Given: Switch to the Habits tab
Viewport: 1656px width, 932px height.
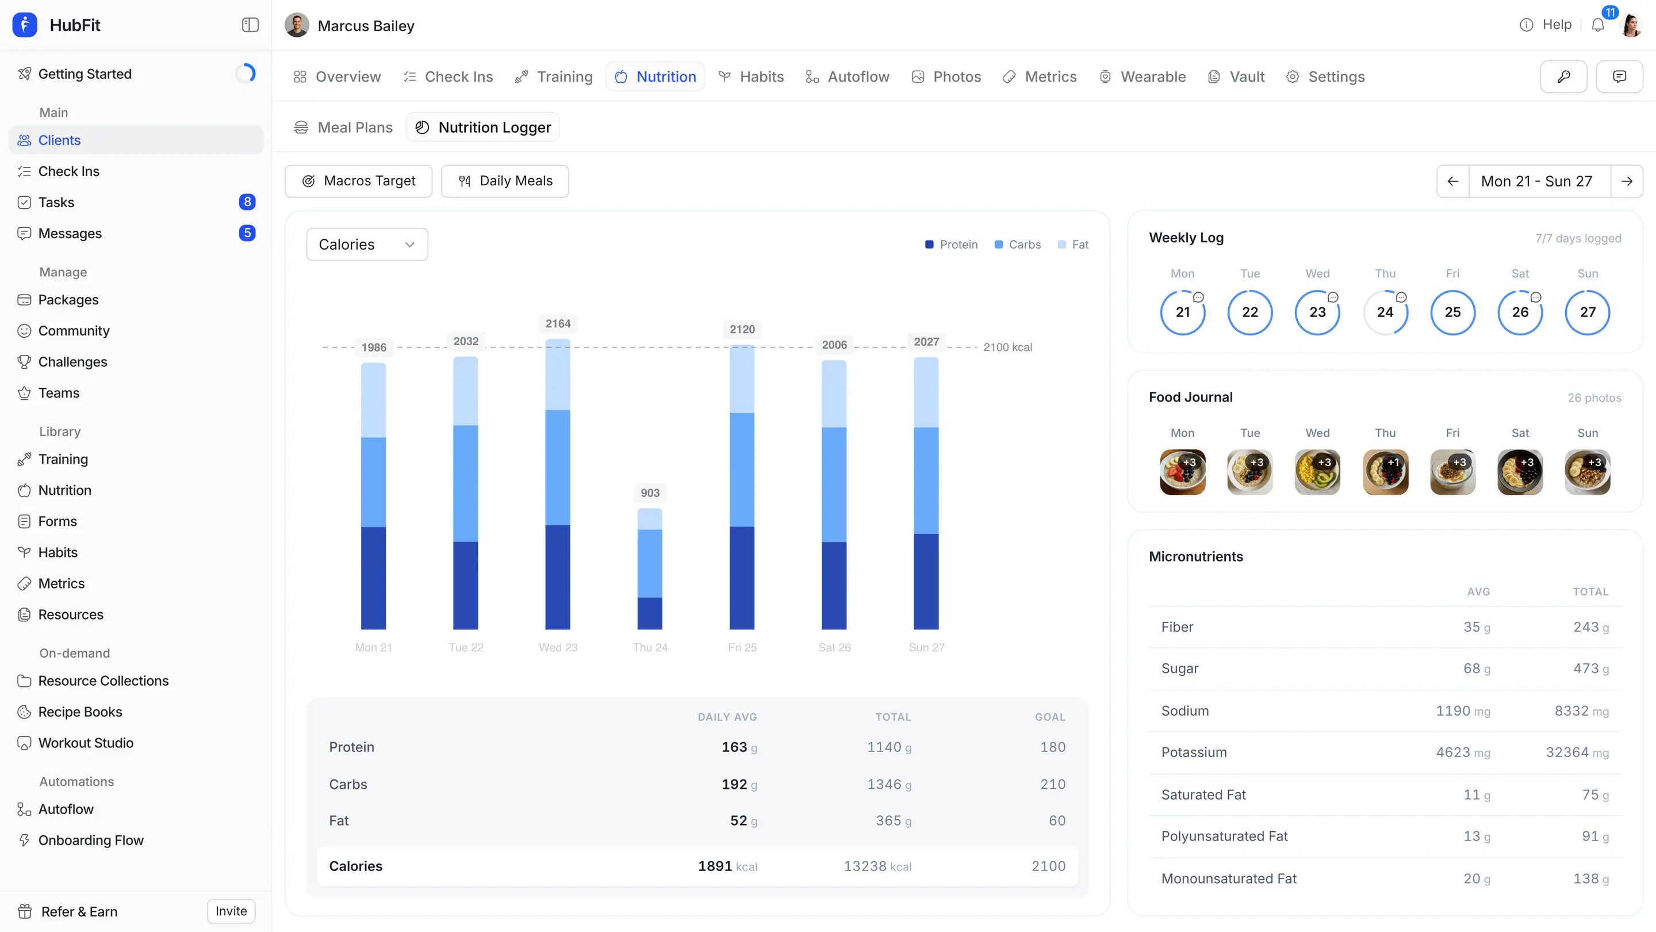Looking at the screenshot, I should point(751,77).
